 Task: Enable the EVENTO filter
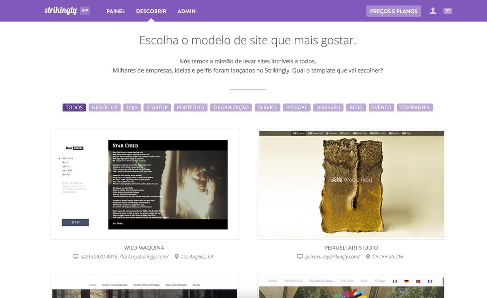tap(381, 107)
